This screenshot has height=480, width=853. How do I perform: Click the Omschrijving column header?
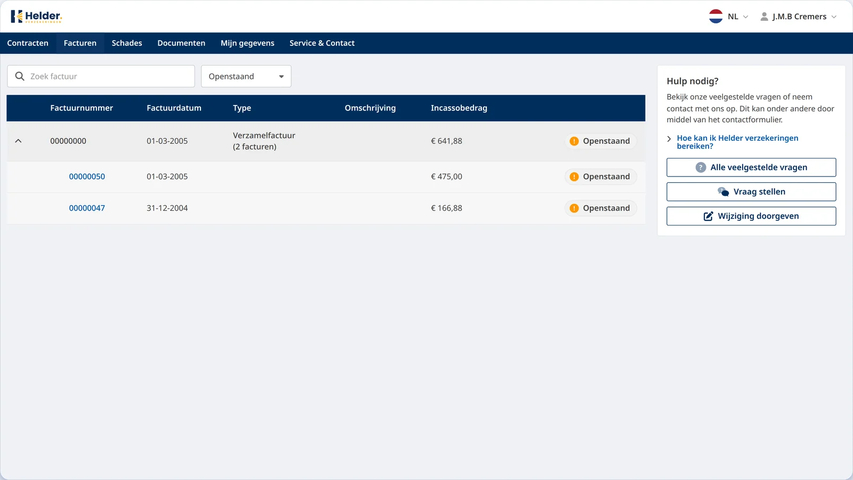370,108
